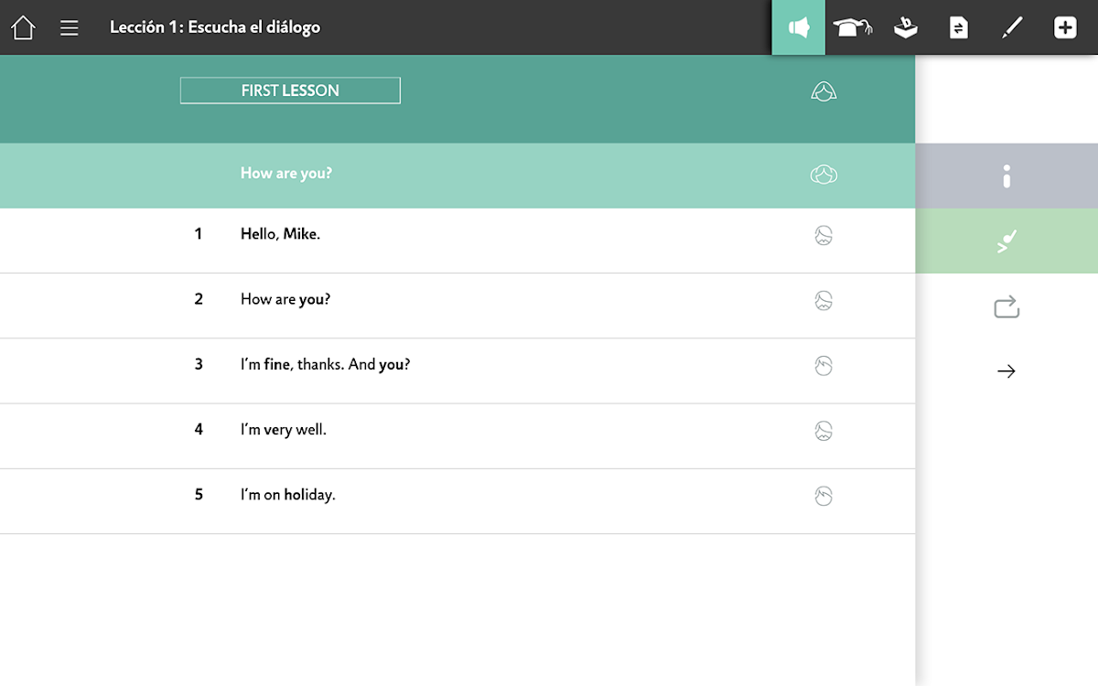The width and height of the screenshot is (1098, 686).
Task: Open the info panel button
Action: [1006, 176]
